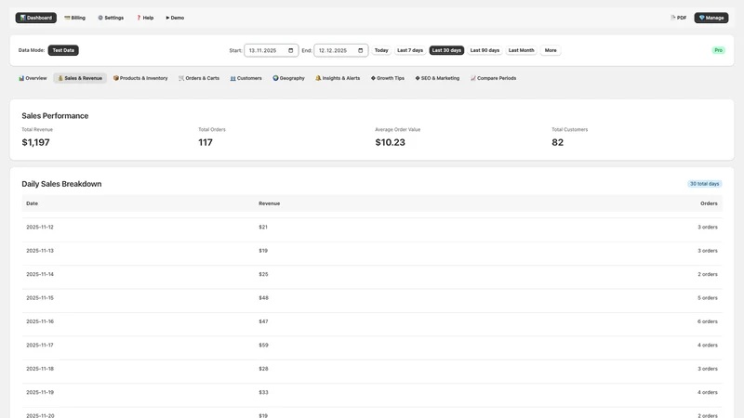Switch to the Sales & Revenue tab
Screen dimensions: 744x418
click(x=80, y=78)
